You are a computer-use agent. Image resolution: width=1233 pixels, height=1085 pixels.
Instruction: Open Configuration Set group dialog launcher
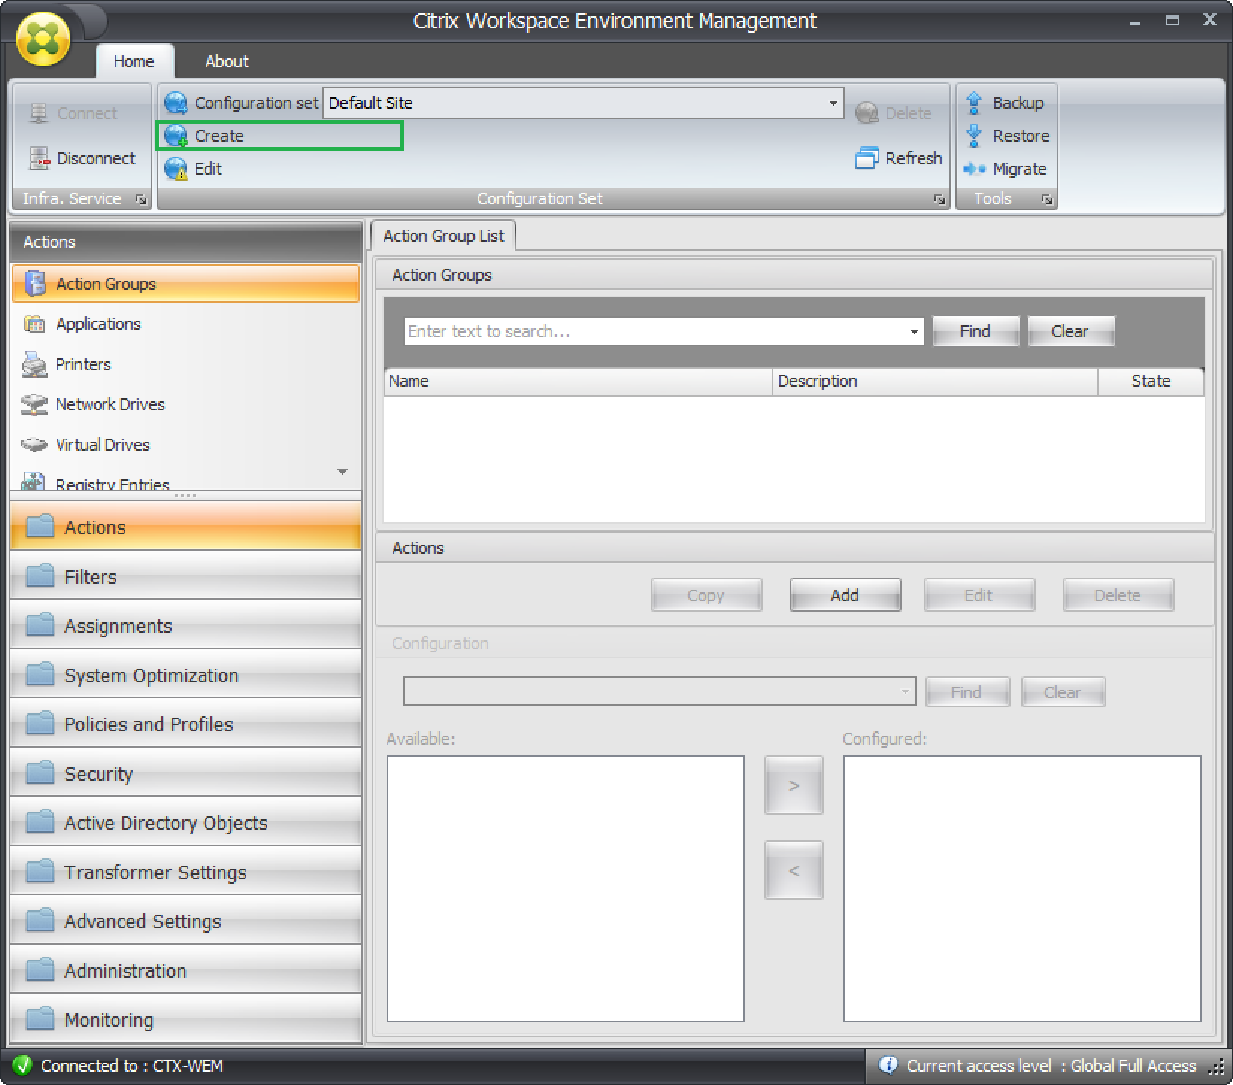[939, 199]
